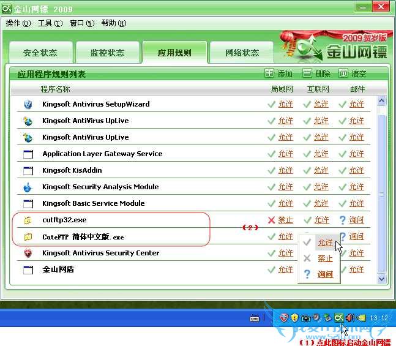This screenshot has width=396, height=346.
Task: Click the volume speaker tray icon
Action: pyautogui.click(x=350, y=318)
